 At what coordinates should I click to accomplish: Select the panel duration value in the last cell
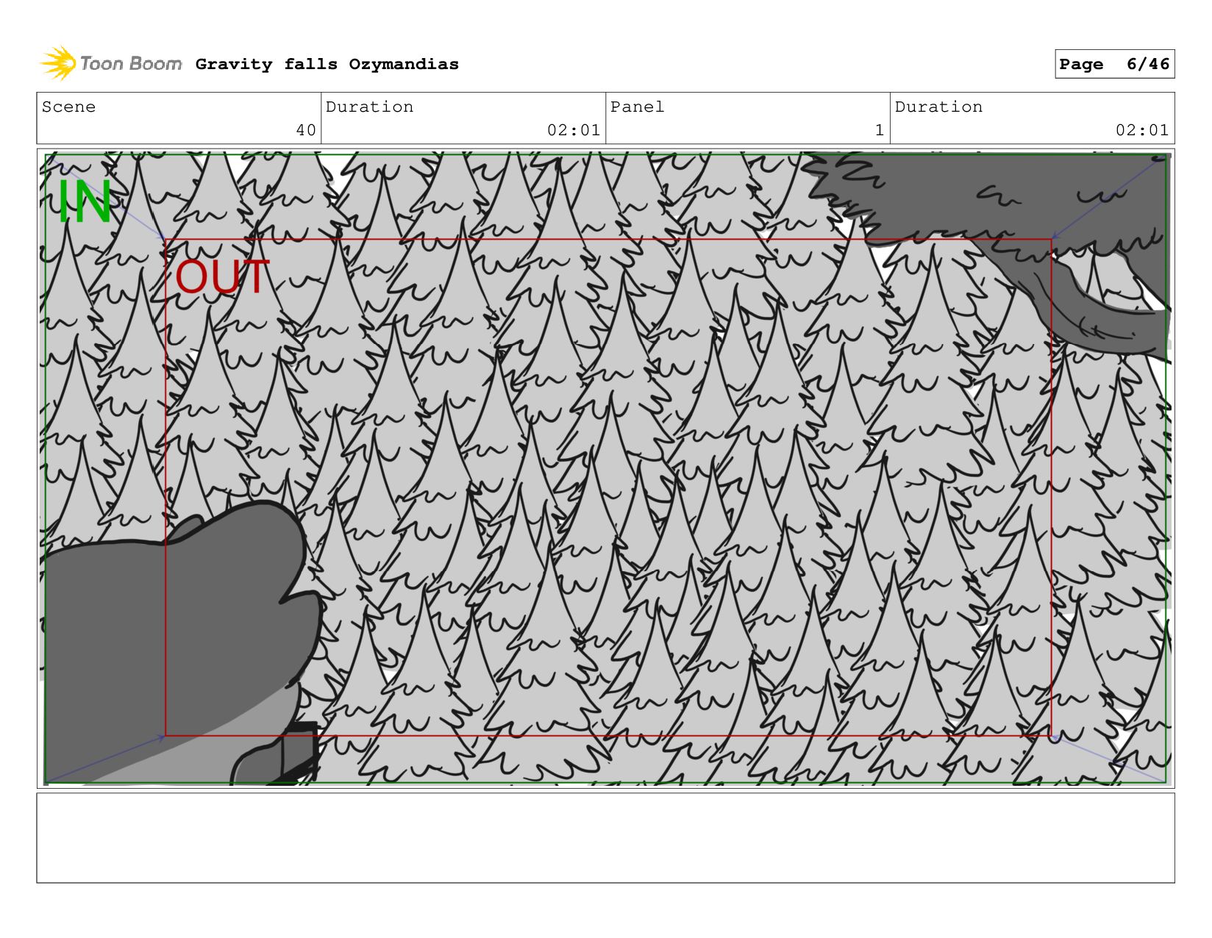click(x=1142, y=130)
